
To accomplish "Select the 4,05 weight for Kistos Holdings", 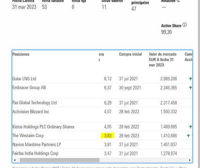I will pos(108,127).
